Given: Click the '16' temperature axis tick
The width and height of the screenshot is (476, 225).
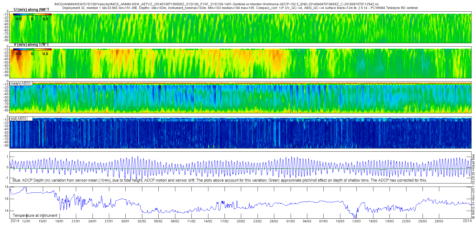Looking at the screenshot, I should tap(7, 199).
